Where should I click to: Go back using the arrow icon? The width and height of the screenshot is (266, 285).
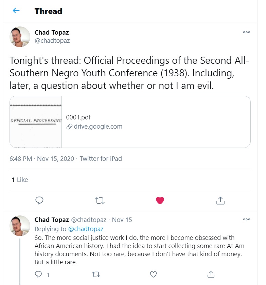pos(16,11)
